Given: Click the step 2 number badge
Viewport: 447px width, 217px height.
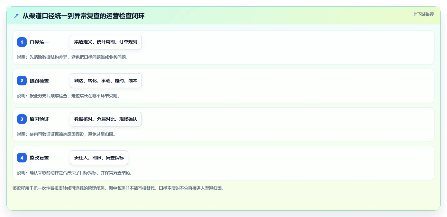Looking at the screenshot, I should pyautogui.click(x=22, y=81).
